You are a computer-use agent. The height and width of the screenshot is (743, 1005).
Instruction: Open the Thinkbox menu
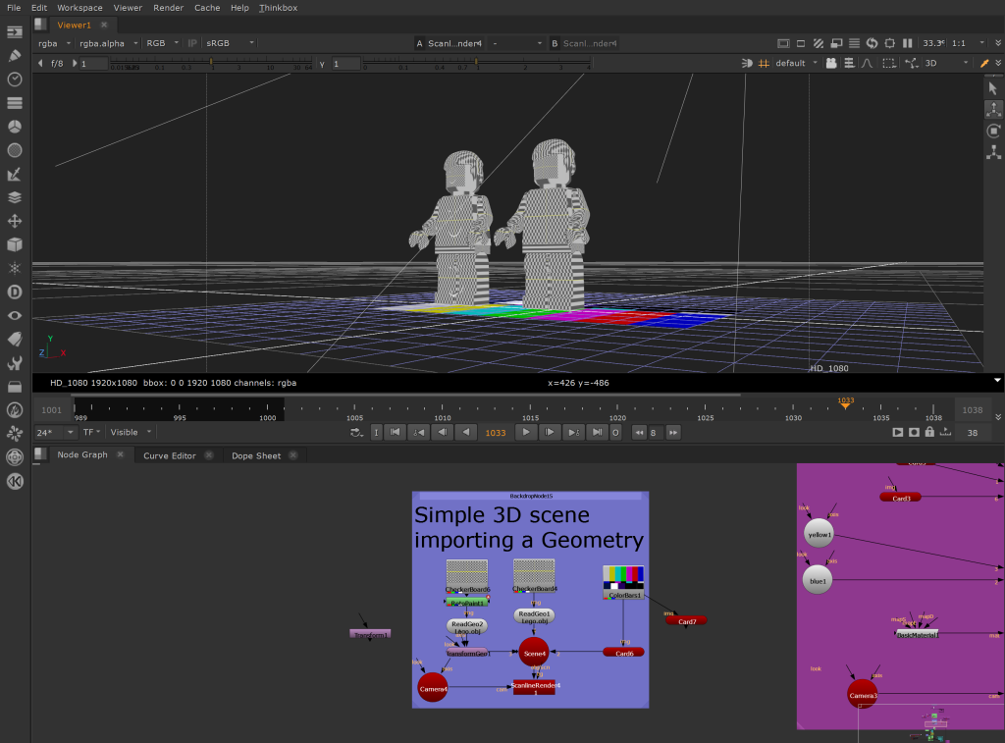tap(278, 8)
